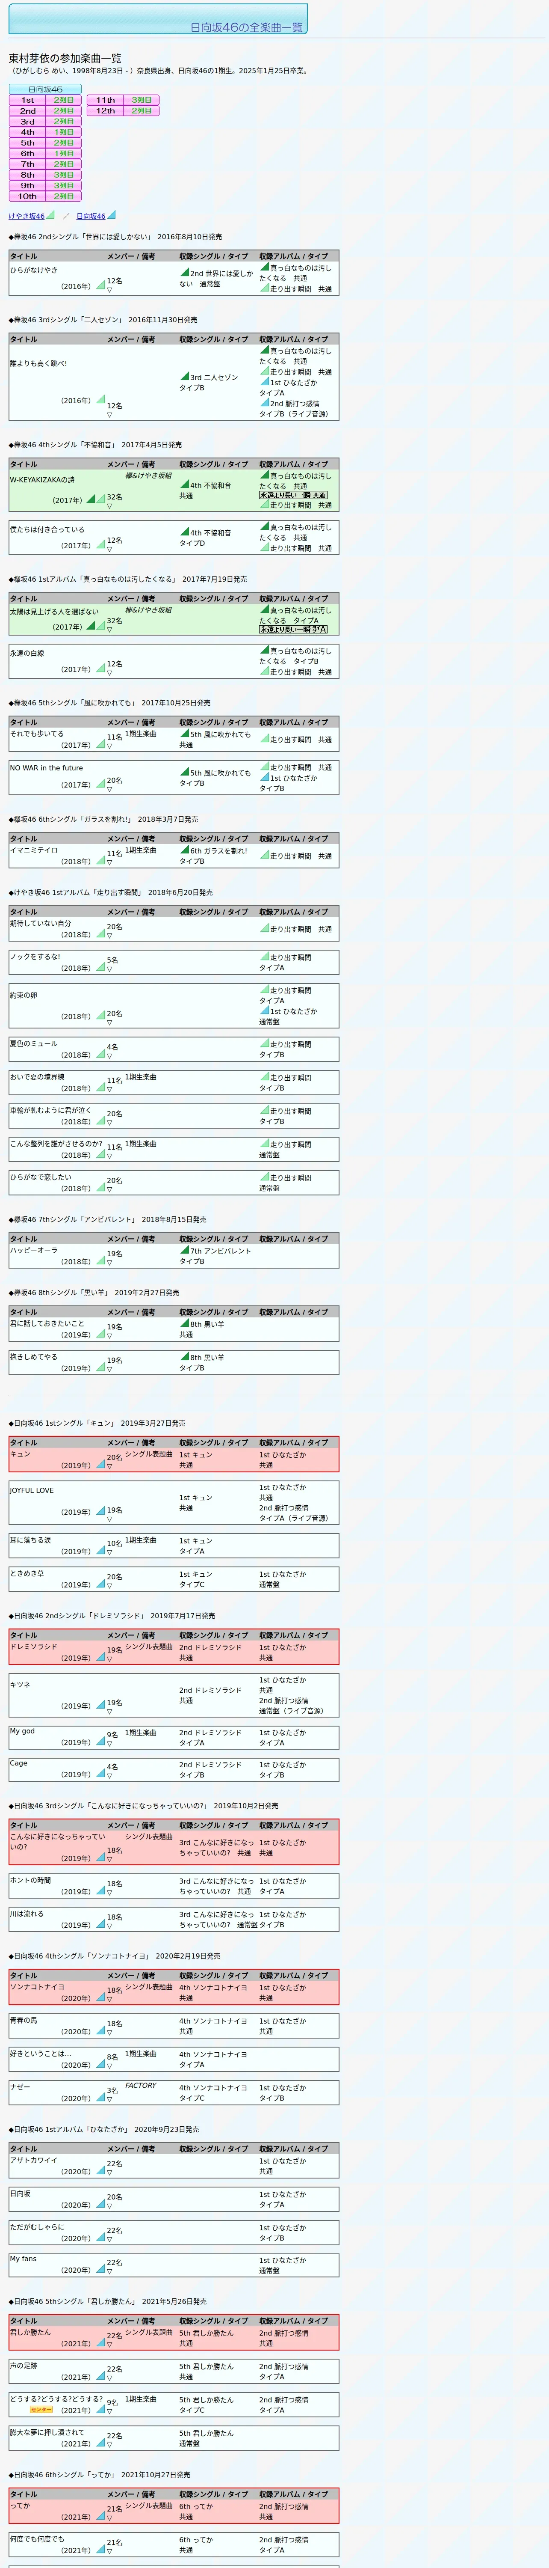This screenshot has height=2568, width=549.
Task: Select the 7th single navigation cell
Action: tap(27, 164)
